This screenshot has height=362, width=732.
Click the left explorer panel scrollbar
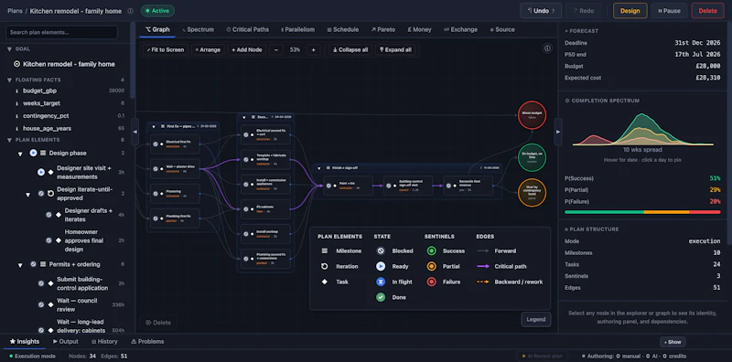click(133, 60)
